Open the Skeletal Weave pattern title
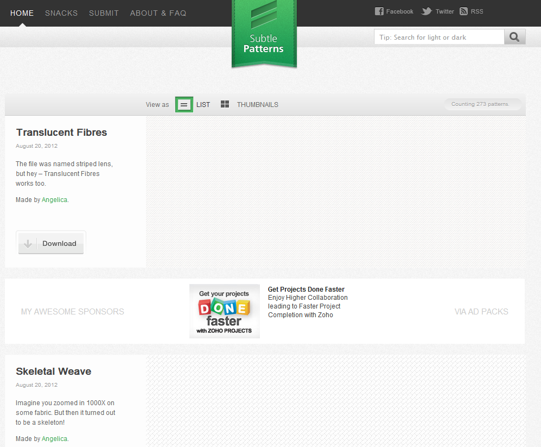Screen dimensions: 541x447 click(54, 372)
